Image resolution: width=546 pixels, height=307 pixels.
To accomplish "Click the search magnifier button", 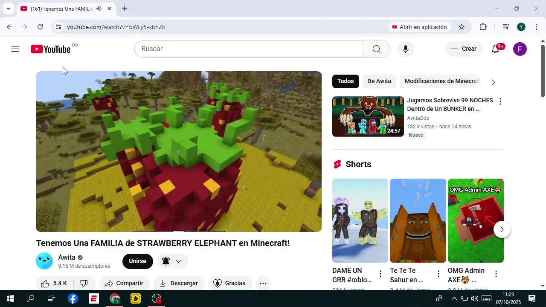I will [376, 49].
